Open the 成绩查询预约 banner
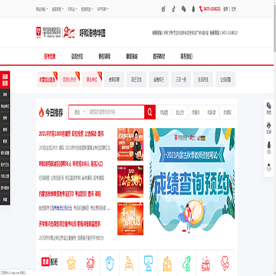Screen dimensions: 276x276 click(x=192, y=180)
